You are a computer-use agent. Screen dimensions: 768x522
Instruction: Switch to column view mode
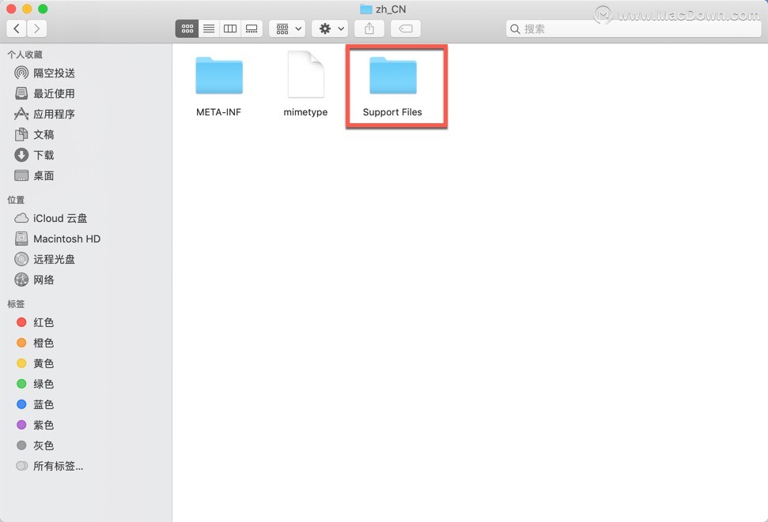tap(230, 29)
